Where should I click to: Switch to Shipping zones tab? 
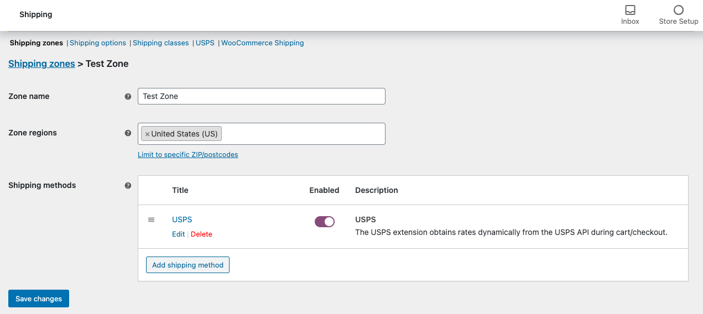pos(37,43)
